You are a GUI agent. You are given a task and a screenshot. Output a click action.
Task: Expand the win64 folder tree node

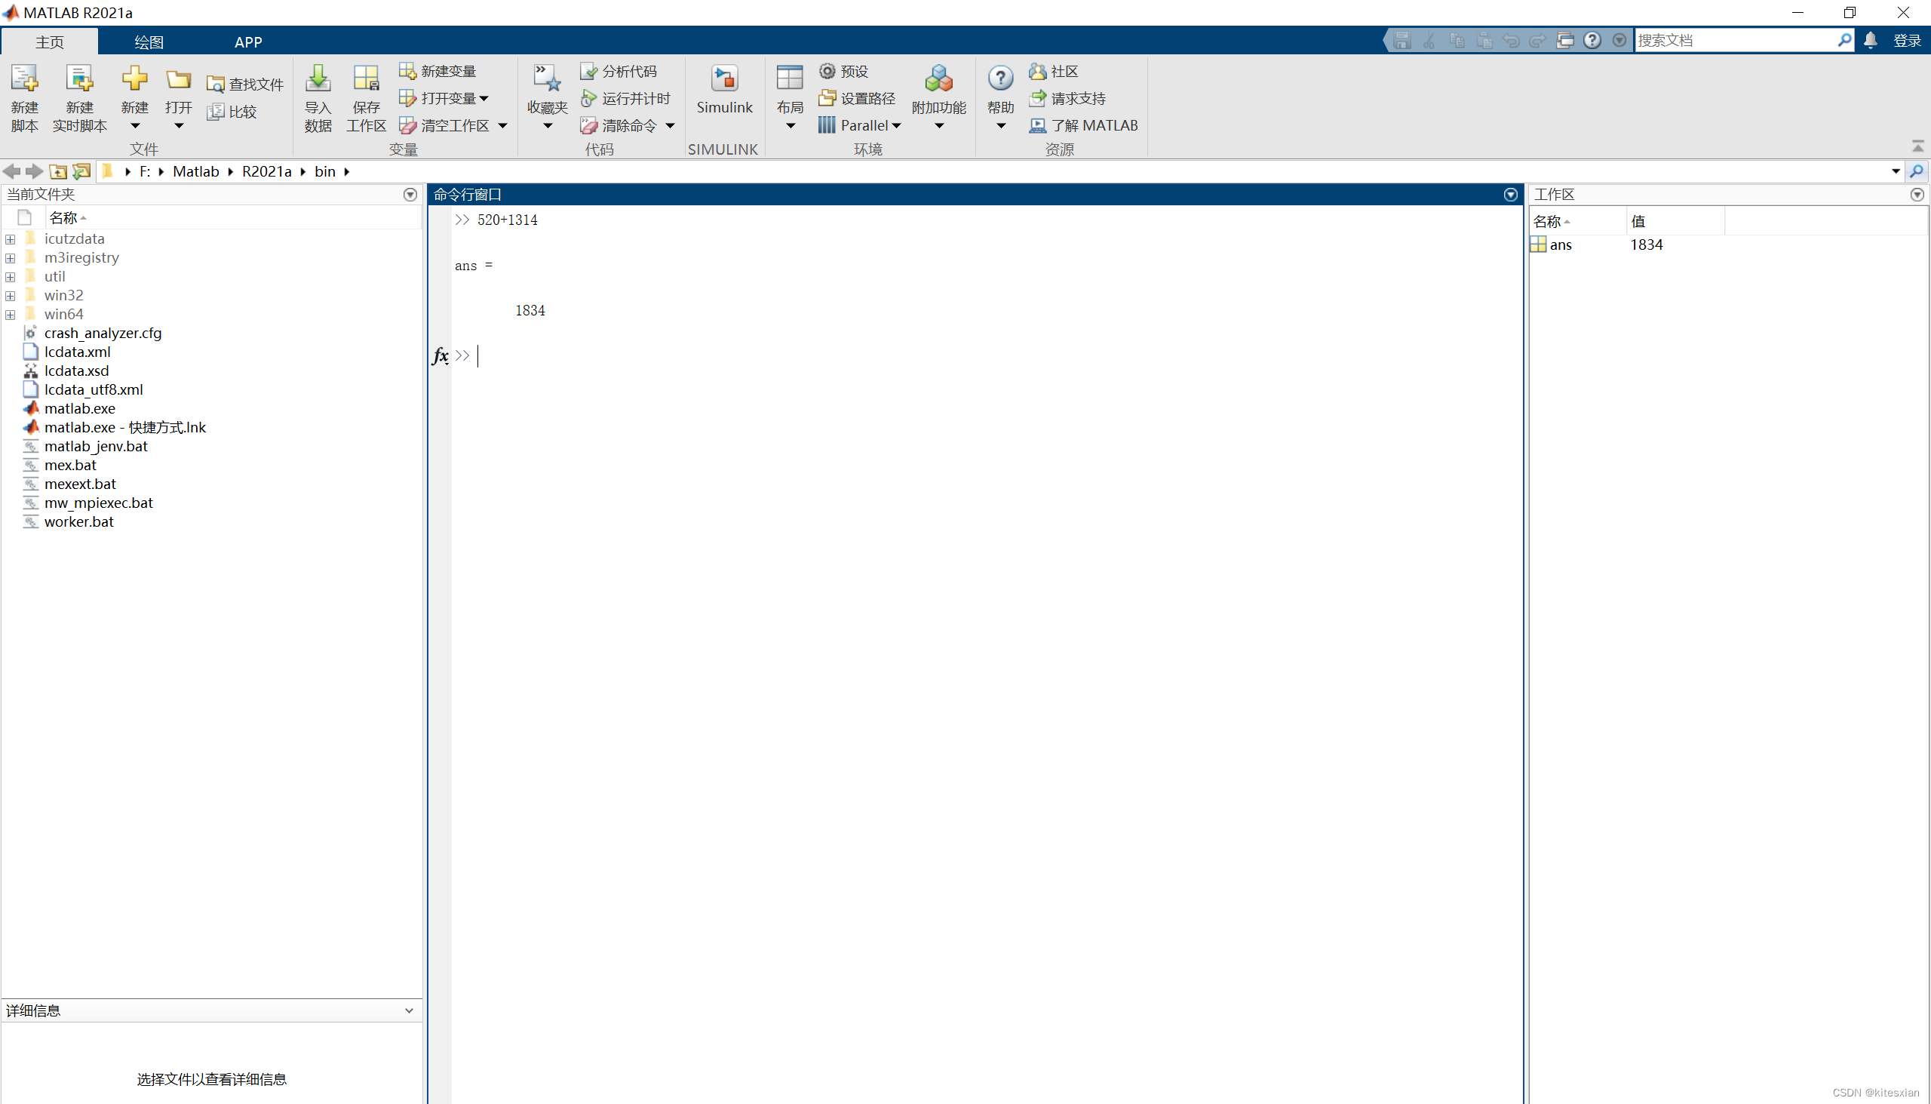(11, 315)
